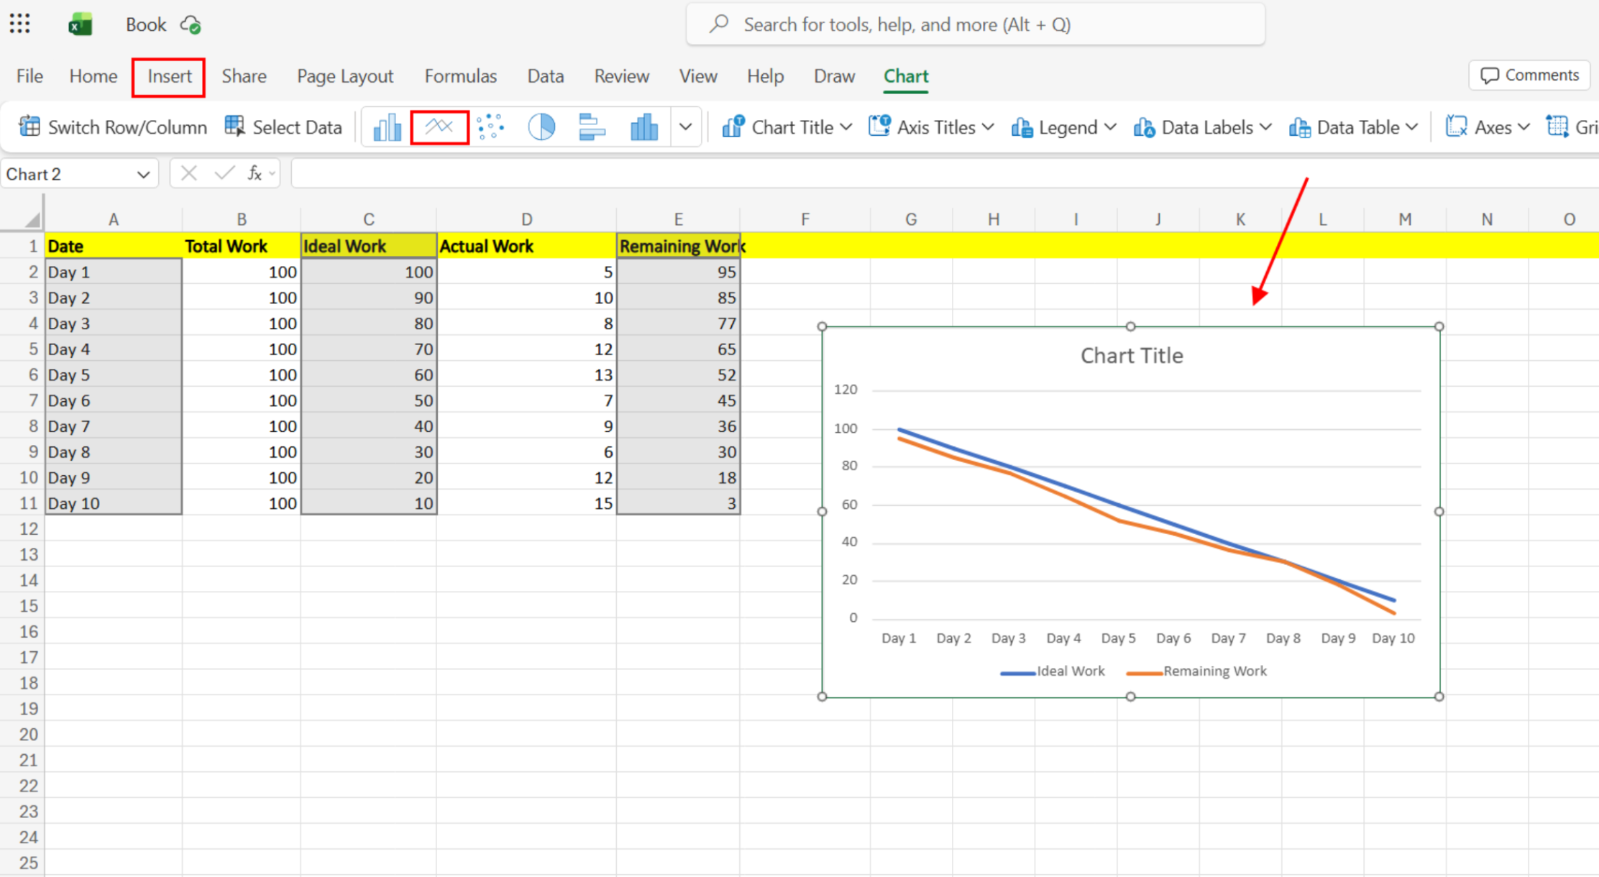Switch to the Draw tab

point(834,76)
